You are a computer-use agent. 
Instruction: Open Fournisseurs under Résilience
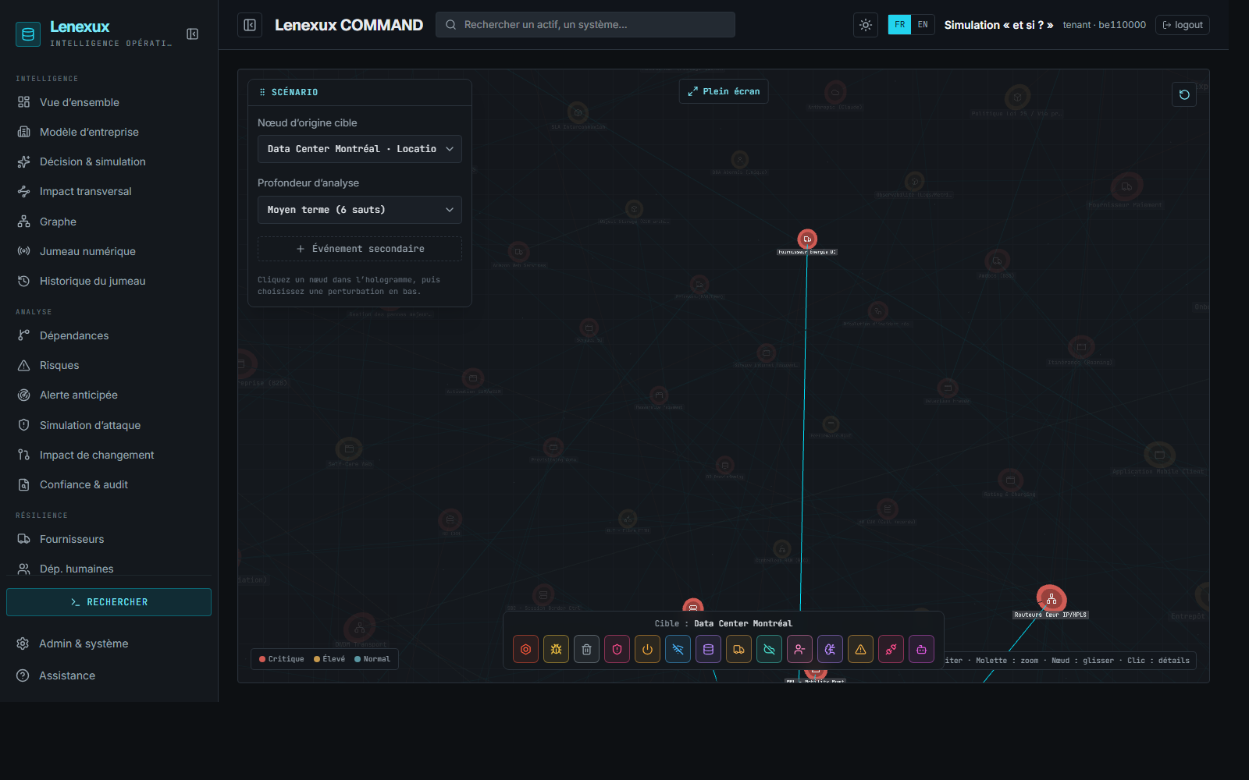tap(109, 539)
